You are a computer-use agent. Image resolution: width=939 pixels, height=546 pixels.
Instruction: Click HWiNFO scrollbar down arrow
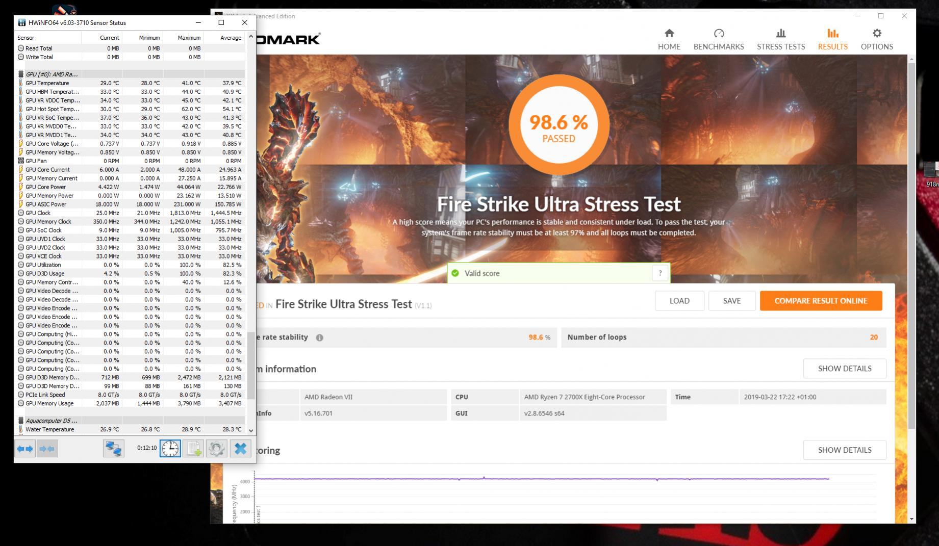point(250,430)
